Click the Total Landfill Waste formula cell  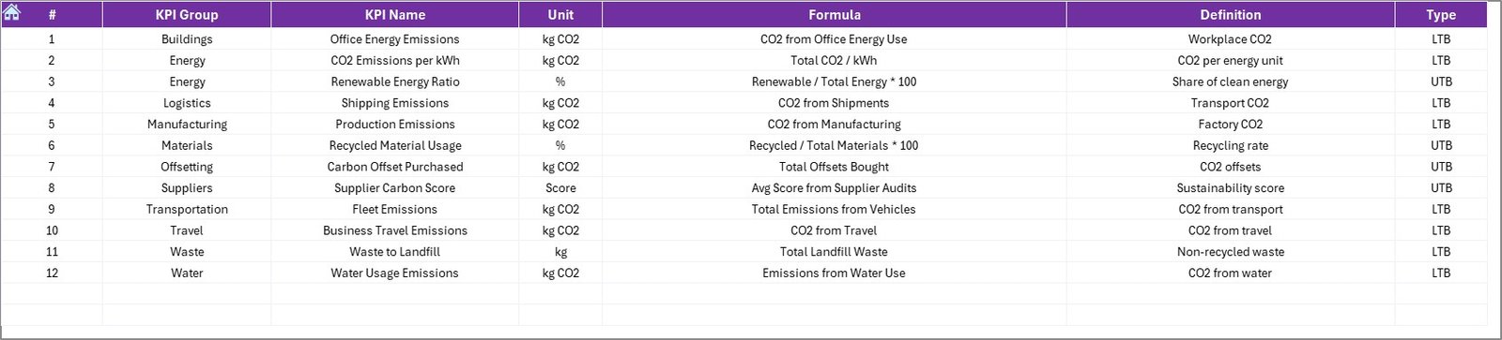point(835,252)
